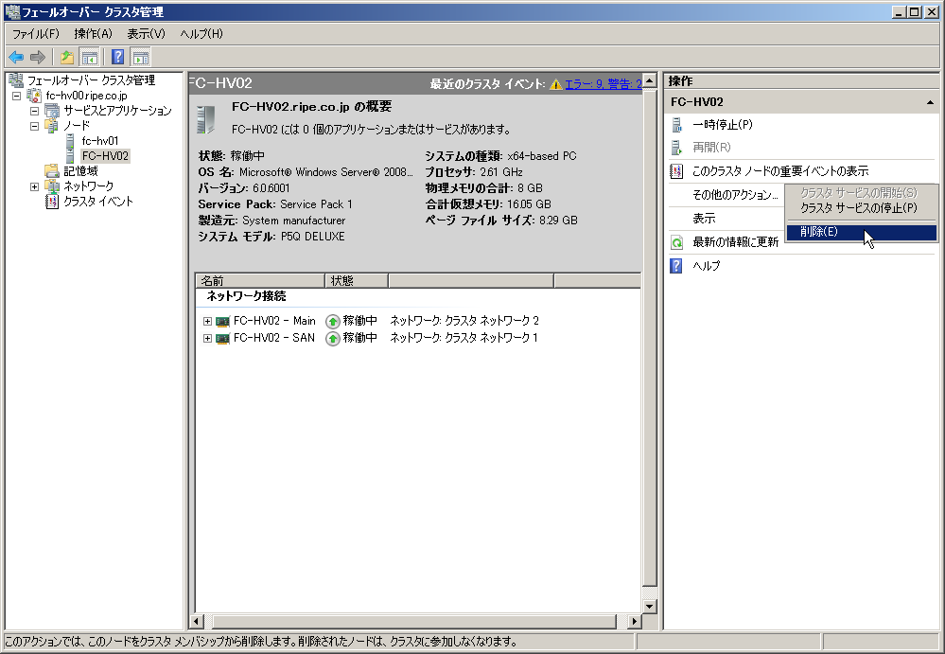Click 最新の情報に更新 action

[x=735, y=242]
